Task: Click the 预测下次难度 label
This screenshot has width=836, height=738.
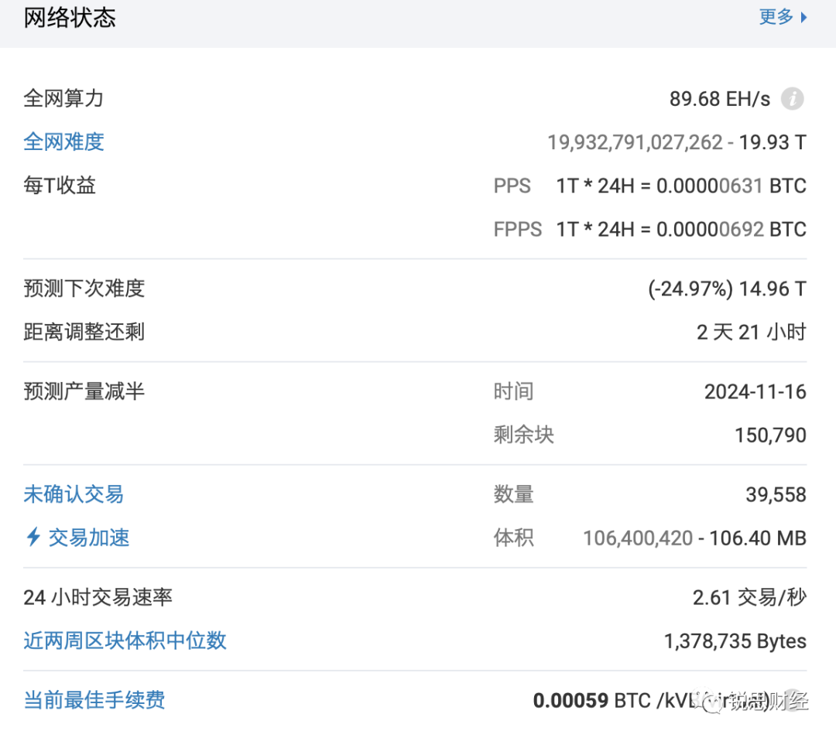Action: pos(84,289)
